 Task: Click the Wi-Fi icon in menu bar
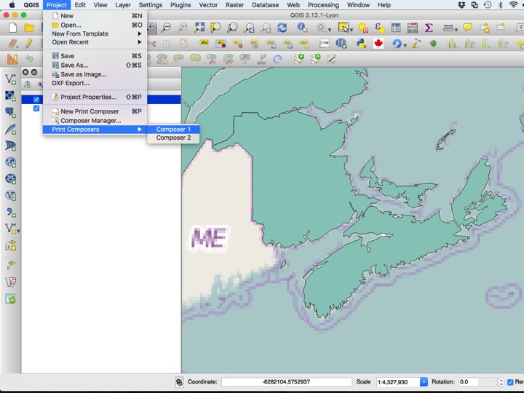(514, 4)
